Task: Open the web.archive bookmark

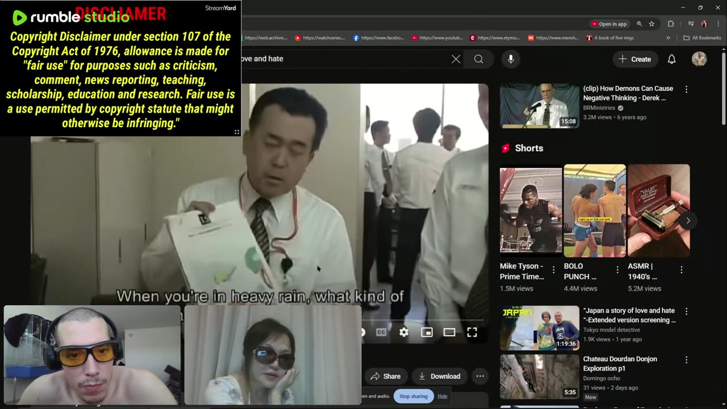Action: [x=265, y=38]
